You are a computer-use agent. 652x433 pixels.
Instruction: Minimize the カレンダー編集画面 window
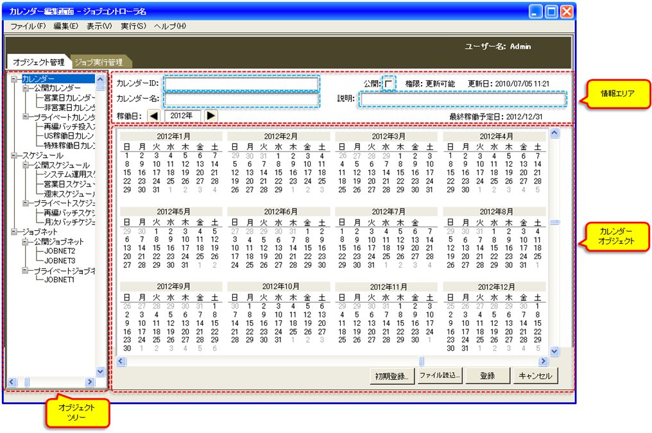(x=536, y=12)
